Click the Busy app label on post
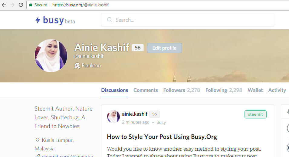 (x=161, y=122)
